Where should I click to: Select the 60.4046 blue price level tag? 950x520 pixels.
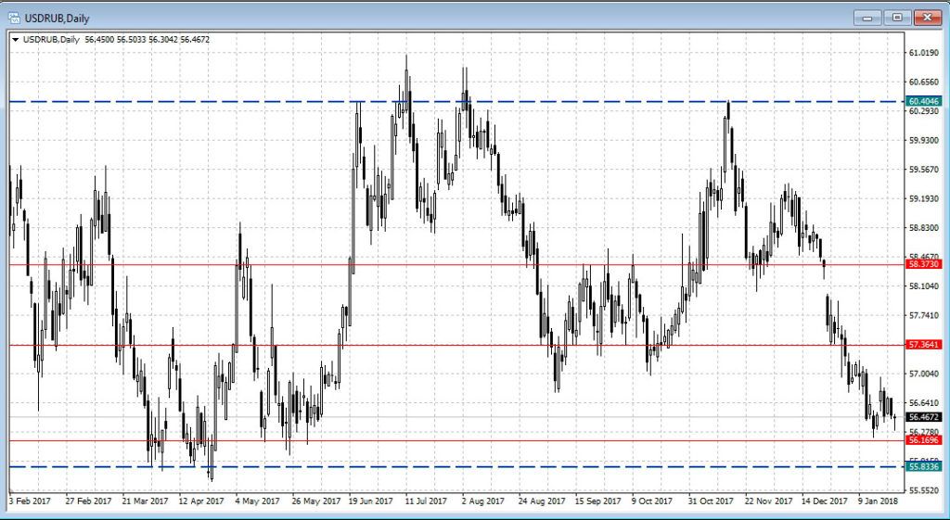[926, 101]
